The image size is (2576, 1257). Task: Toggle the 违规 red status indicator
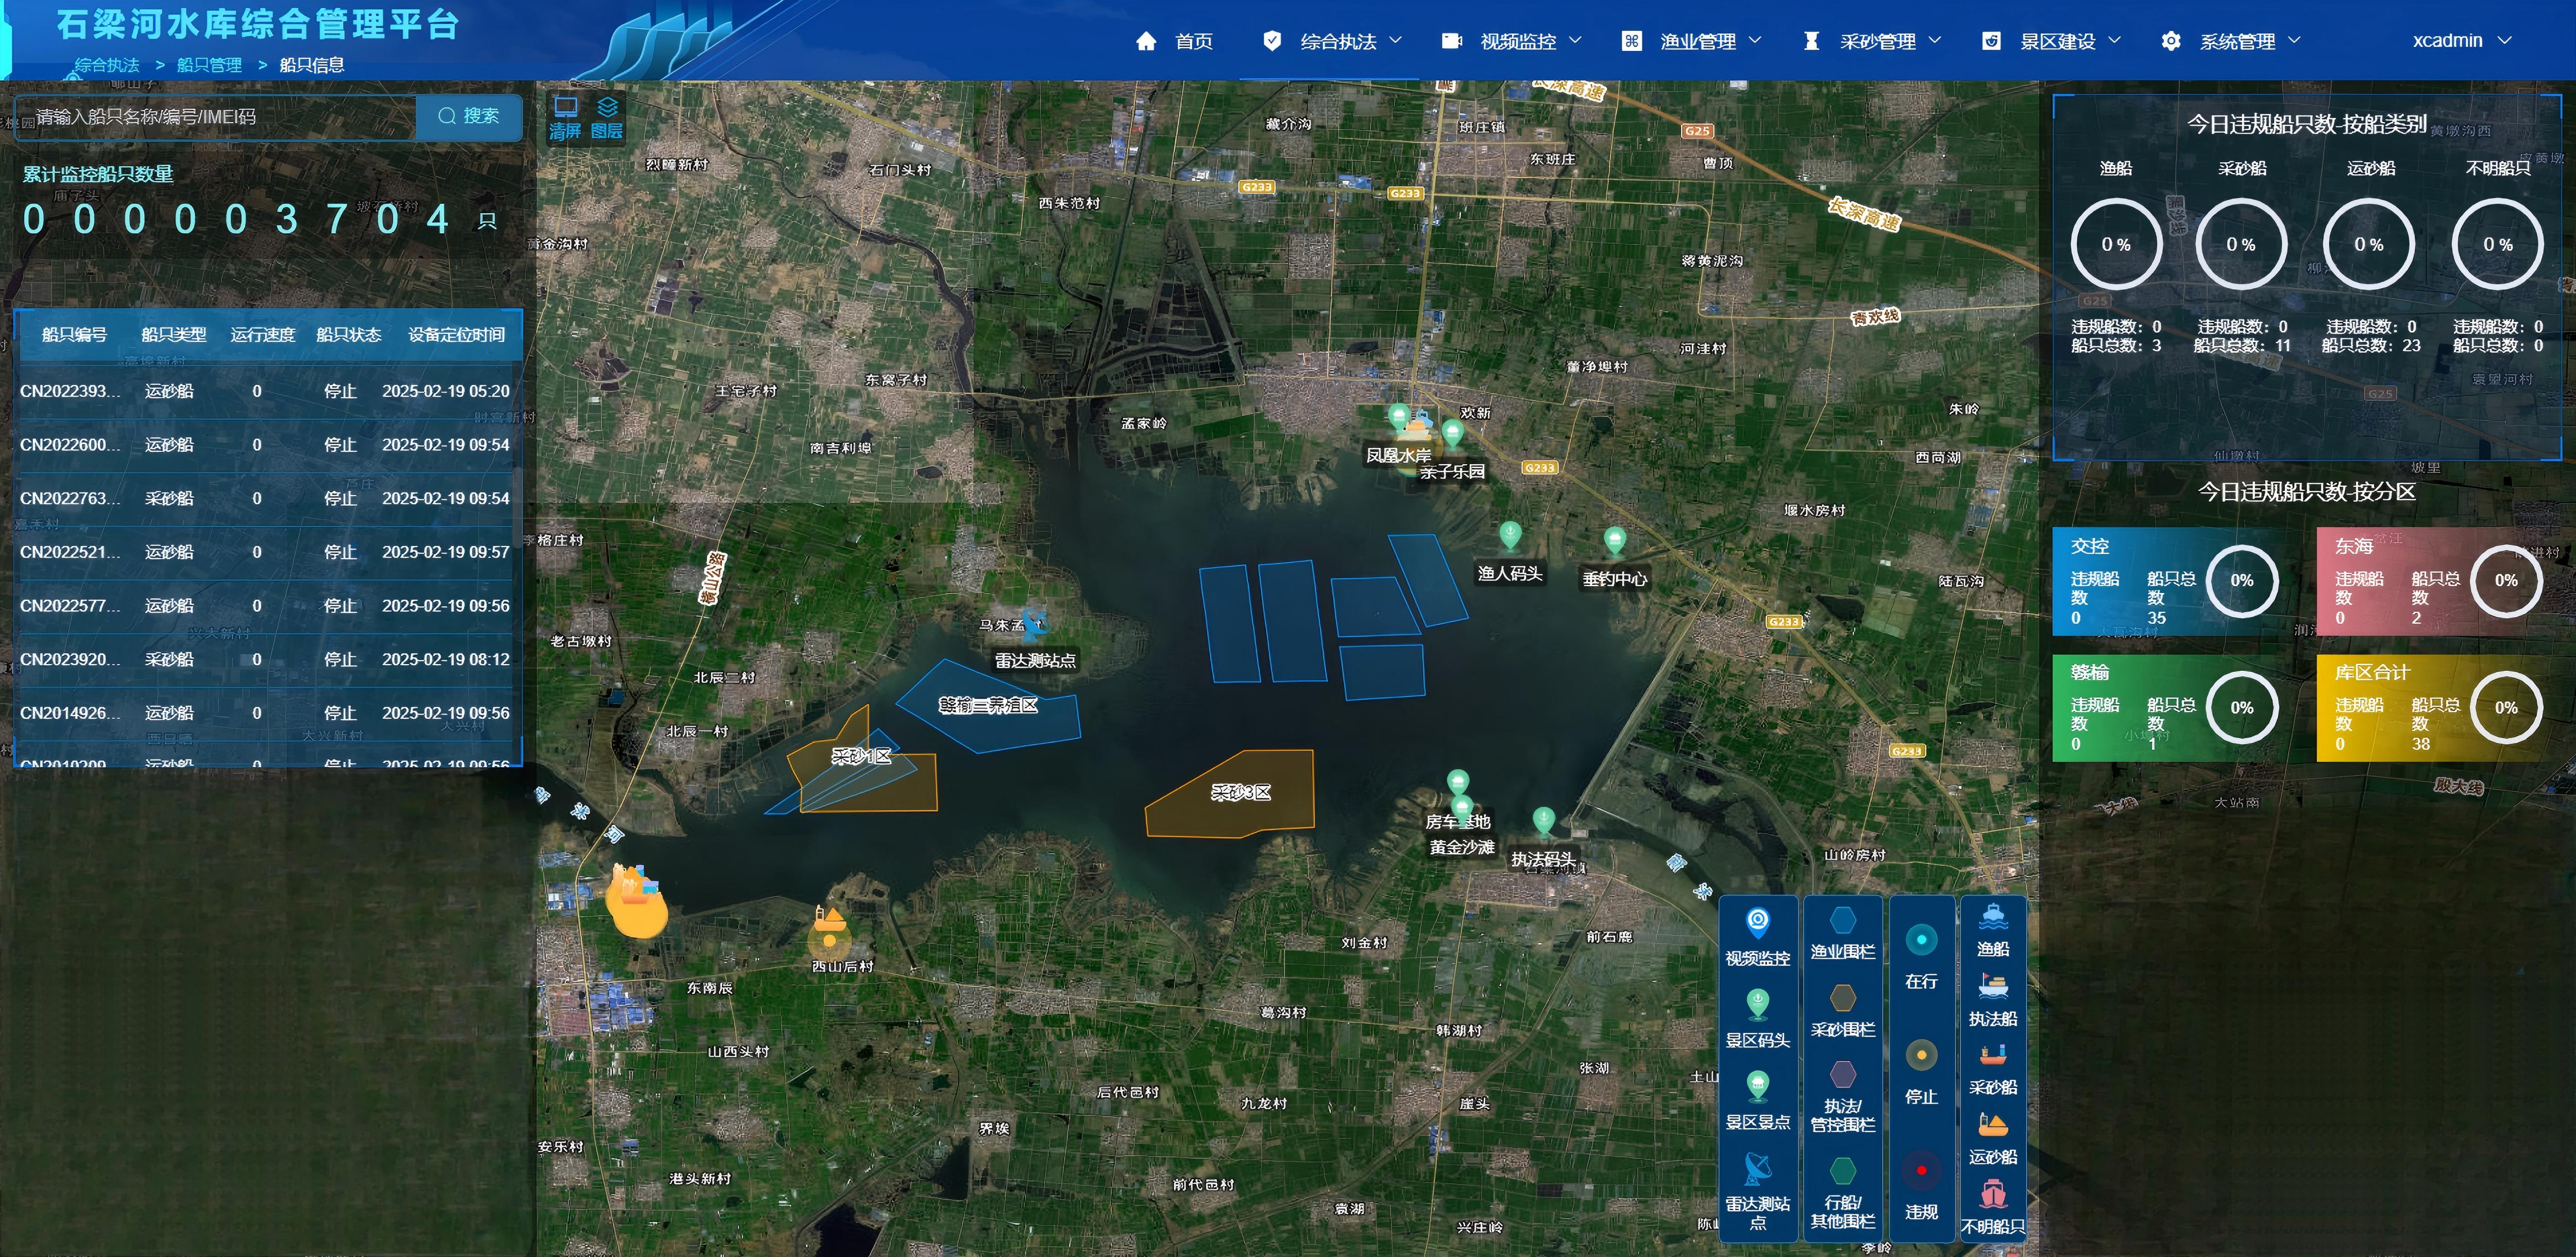tap(1921, 1170)
